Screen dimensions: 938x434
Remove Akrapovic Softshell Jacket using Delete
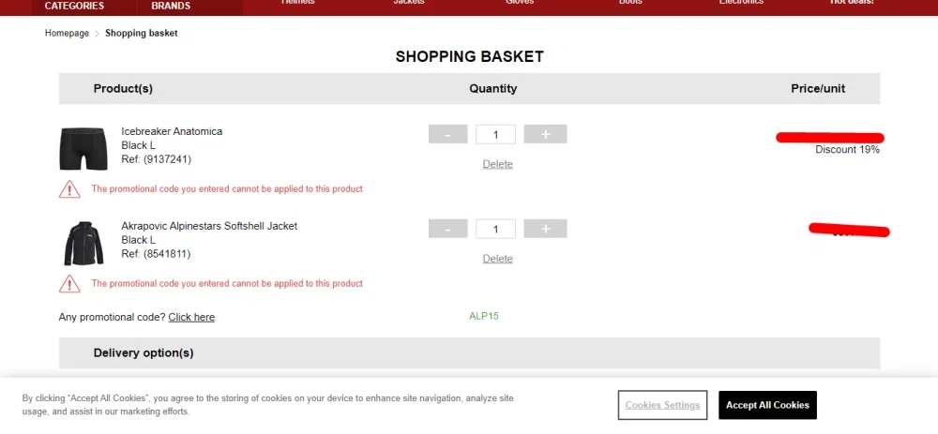click(497, 259)
